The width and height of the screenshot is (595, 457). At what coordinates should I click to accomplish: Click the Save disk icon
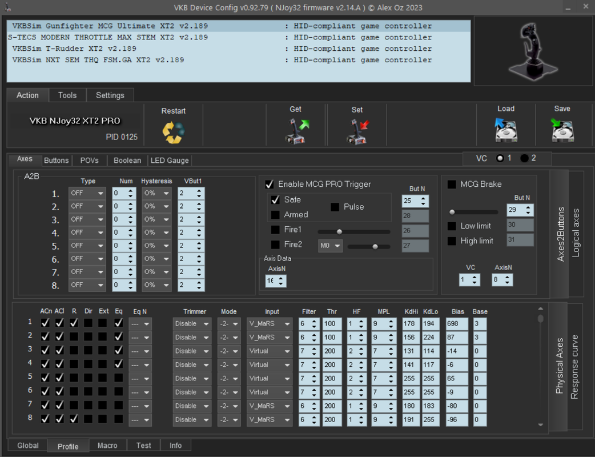(562, 130)
